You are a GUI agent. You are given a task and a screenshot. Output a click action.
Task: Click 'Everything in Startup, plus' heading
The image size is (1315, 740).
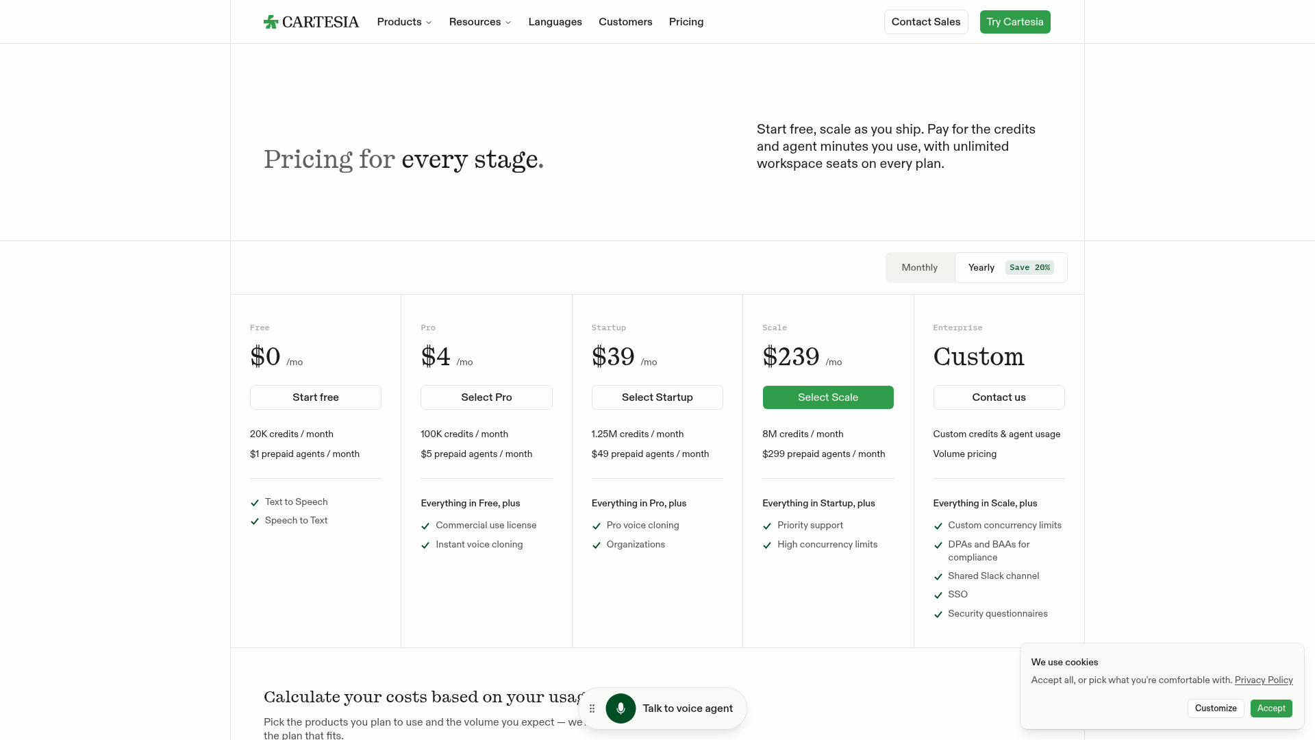pyautogui.click(x=818, y=504)
